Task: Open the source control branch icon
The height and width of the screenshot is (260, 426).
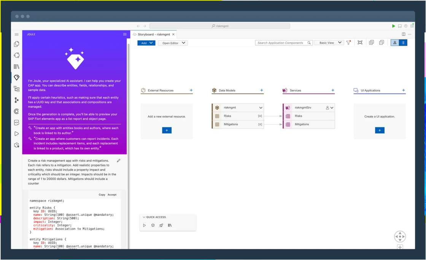Action: pos(17,100)
